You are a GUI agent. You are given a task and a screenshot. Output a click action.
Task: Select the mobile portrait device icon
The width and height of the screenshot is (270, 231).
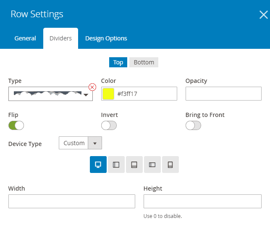tap(170, 165)
